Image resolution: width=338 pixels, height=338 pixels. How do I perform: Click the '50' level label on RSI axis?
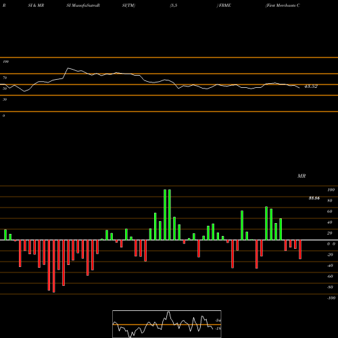click(x=5, y=89)
